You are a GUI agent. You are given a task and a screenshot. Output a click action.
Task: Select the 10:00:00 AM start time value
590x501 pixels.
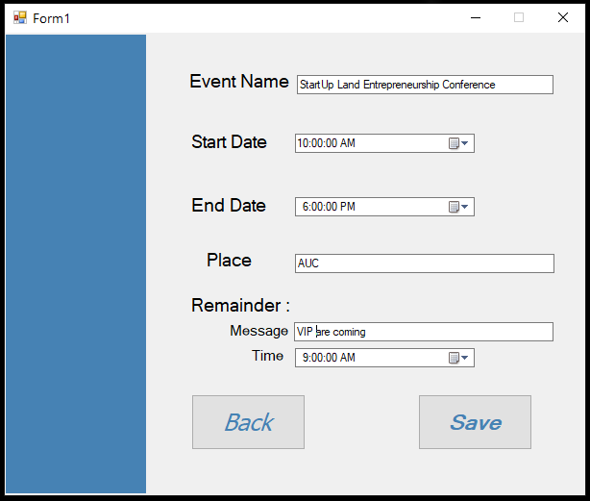[x=326, y=143]
